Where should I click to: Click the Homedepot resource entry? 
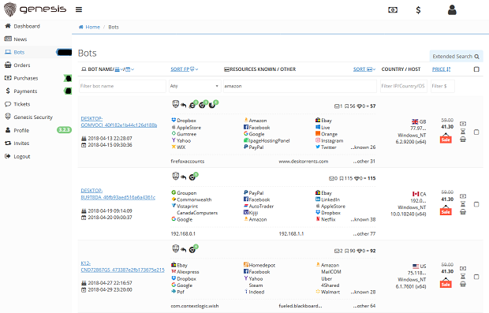pyautogui.click(x=259, y=266)
